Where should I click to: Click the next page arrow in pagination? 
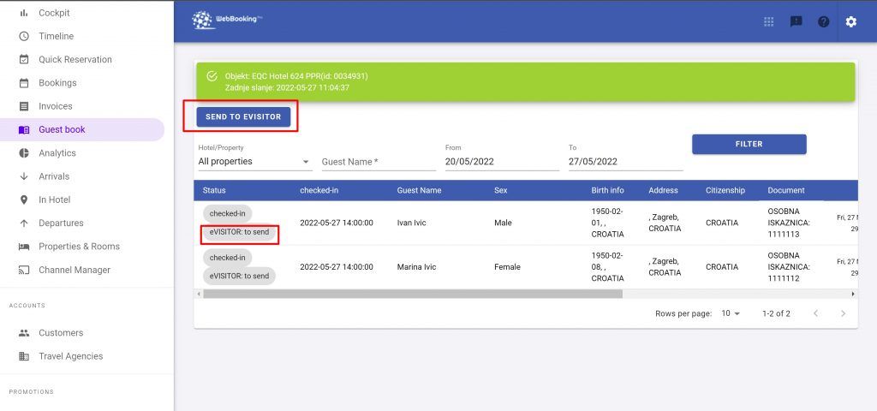click(843, 313)
